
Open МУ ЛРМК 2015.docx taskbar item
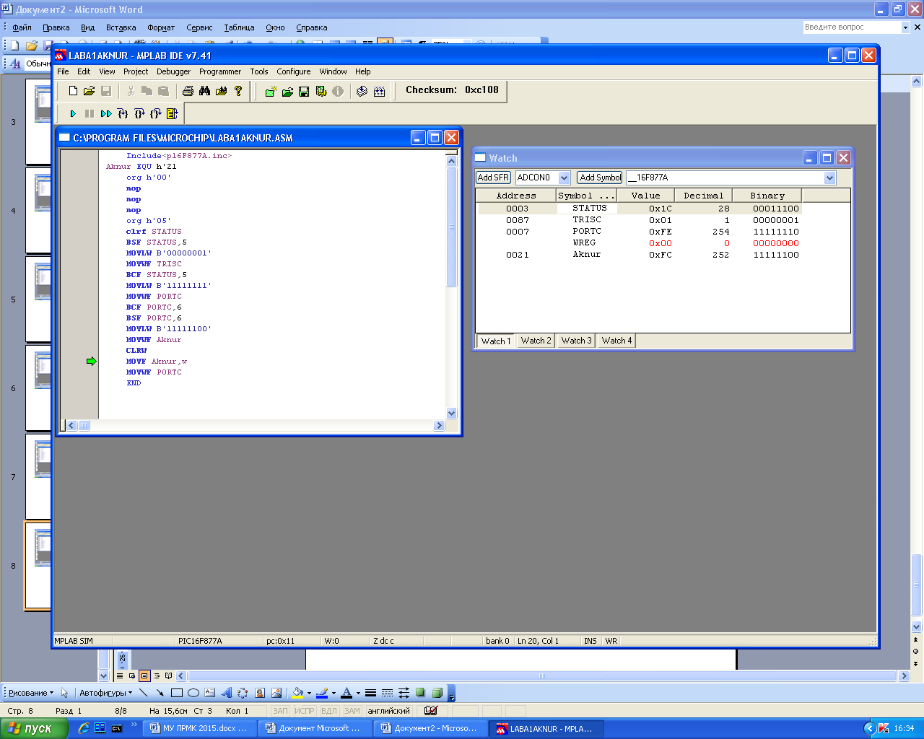point(199,728)
